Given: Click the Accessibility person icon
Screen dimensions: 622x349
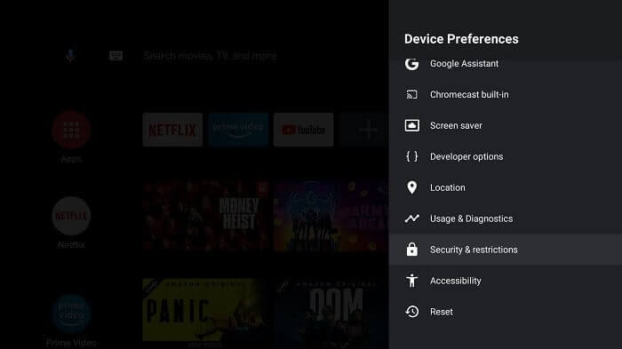Looking at the screenshot, I should tap(411, 281).
